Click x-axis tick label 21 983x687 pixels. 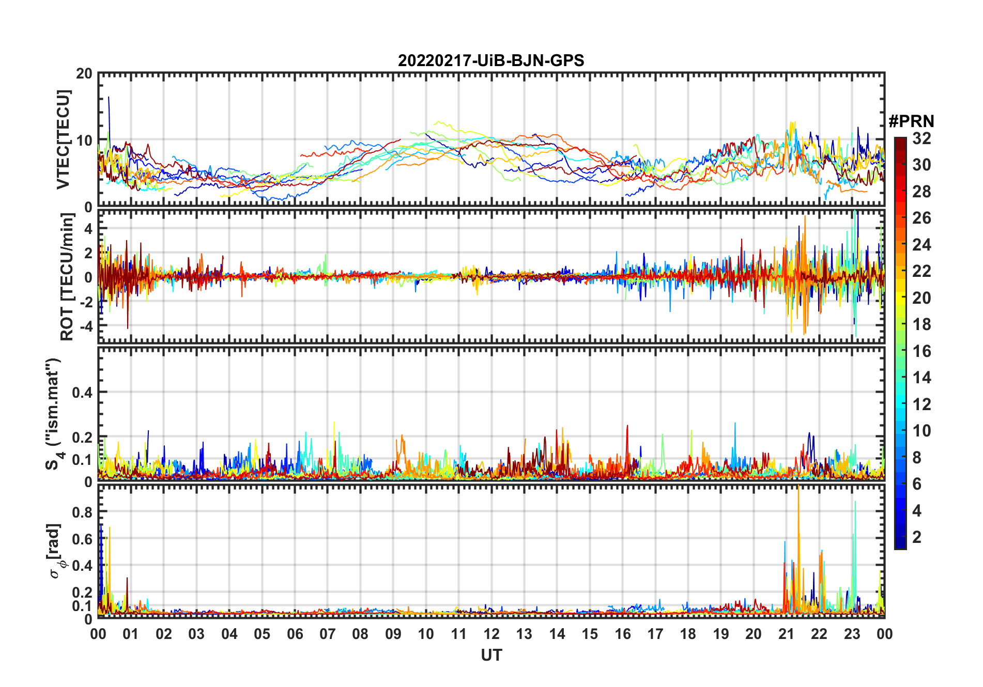[787, 634]
